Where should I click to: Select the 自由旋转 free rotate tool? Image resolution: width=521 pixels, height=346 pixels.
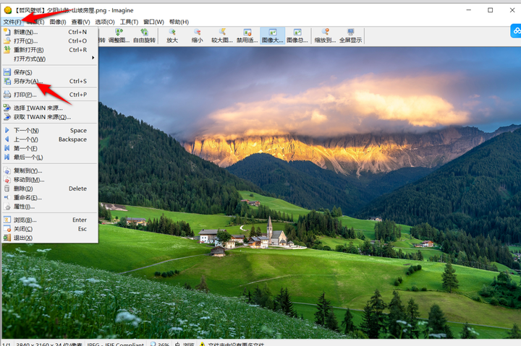[x=144, y=36]
